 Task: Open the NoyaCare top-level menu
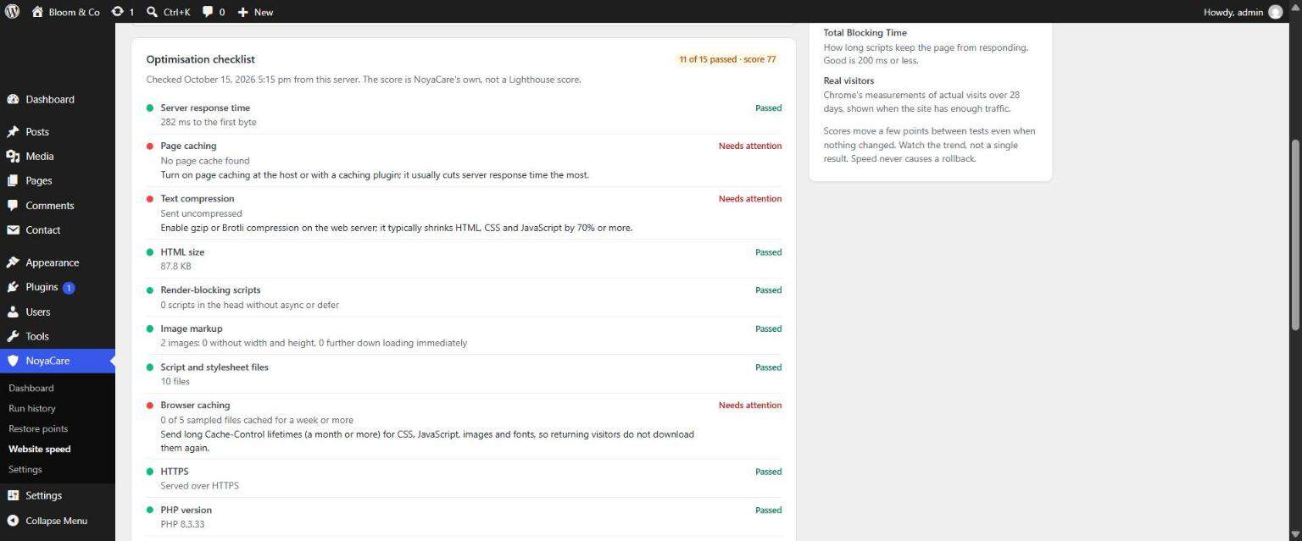pos(58,361)
